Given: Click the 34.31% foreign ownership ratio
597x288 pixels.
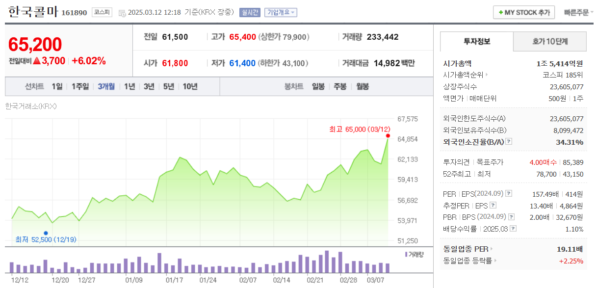Looking at the screenshot, I should (x=571, y=142).
